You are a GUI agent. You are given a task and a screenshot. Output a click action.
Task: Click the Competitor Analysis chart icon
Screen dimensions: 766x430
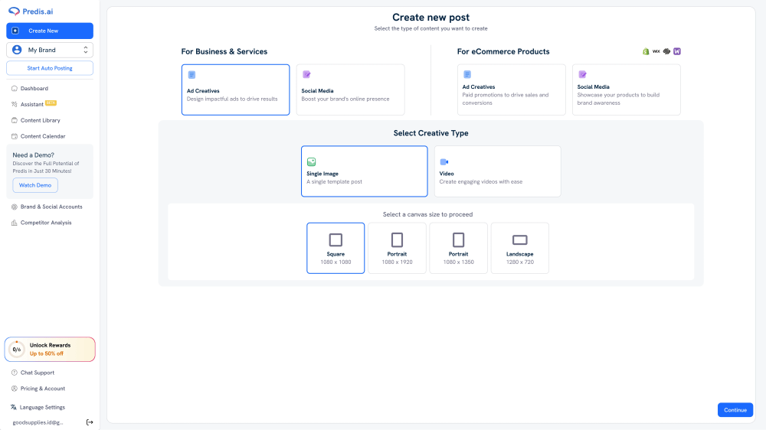pos(14,223)
